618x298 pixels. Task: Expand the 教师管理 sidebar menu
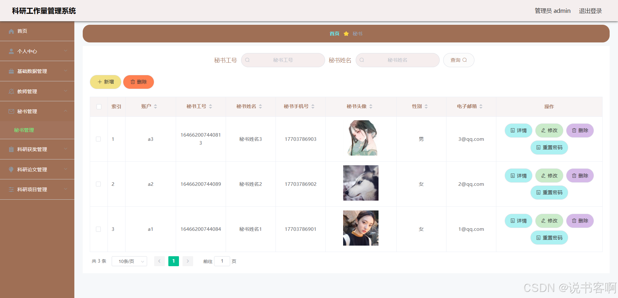[37, 91]
